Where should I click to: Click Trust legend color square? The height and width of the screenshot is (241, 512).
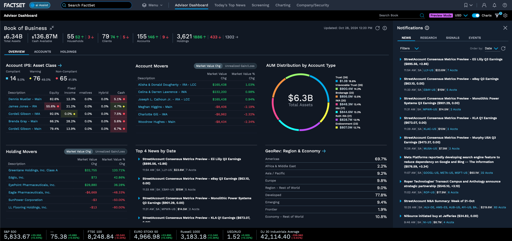337,81
